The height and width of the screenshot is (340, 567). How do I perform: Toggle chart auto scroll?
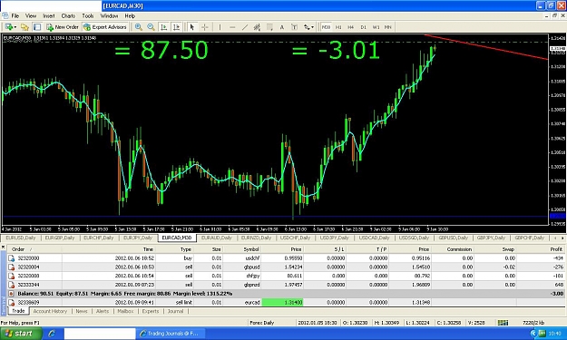pyautogui.click(x=164, y=27)
